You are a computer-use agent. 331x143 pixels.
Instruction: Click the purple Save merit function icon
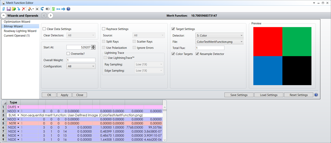[x=8, y=9]
